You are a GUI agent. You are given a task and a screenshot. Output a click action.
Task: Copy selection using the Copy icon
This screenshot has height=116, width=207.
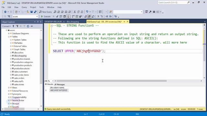click(78, 12)
